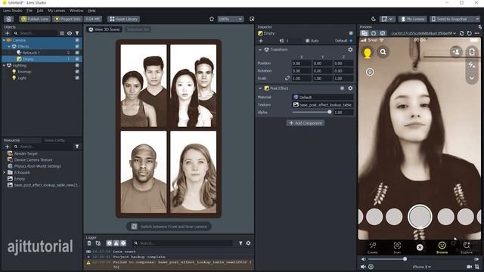The width and height of the screenshot is (484, 272).
Task: Open the Transform settings gear
Action: [x=350, y=50]
